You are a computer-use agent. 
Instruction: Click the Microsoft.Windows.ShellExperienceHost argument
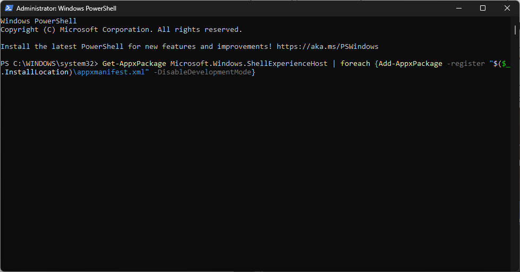pos(249,64)
